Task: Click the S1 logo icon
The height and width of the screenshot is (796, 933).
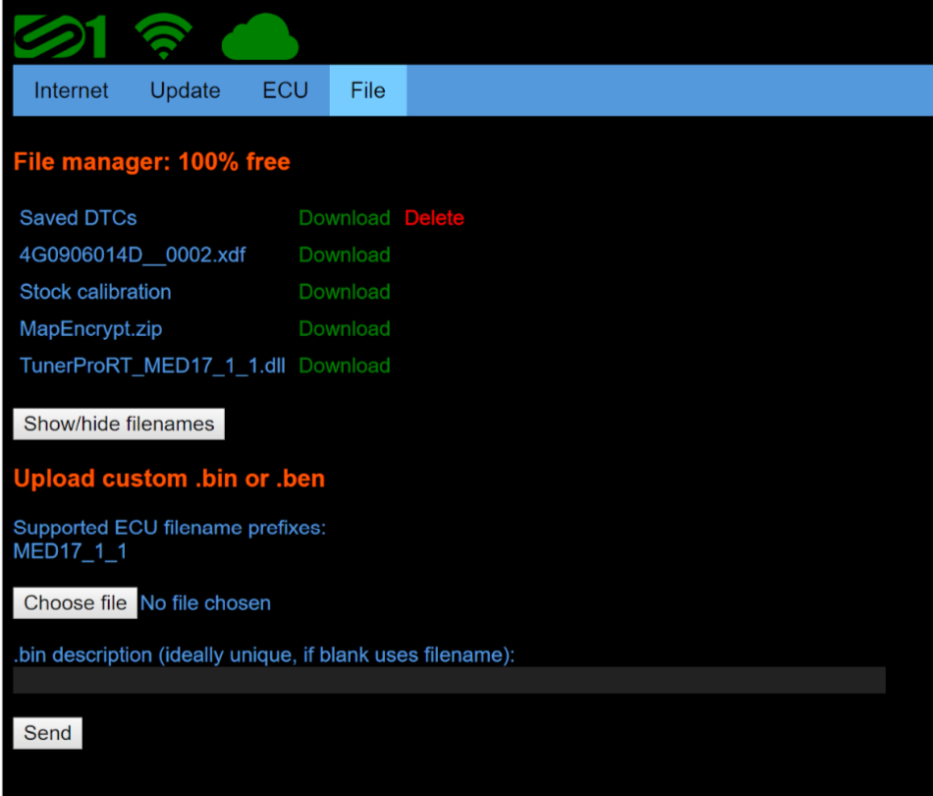Action: click(x=59, y=35)
